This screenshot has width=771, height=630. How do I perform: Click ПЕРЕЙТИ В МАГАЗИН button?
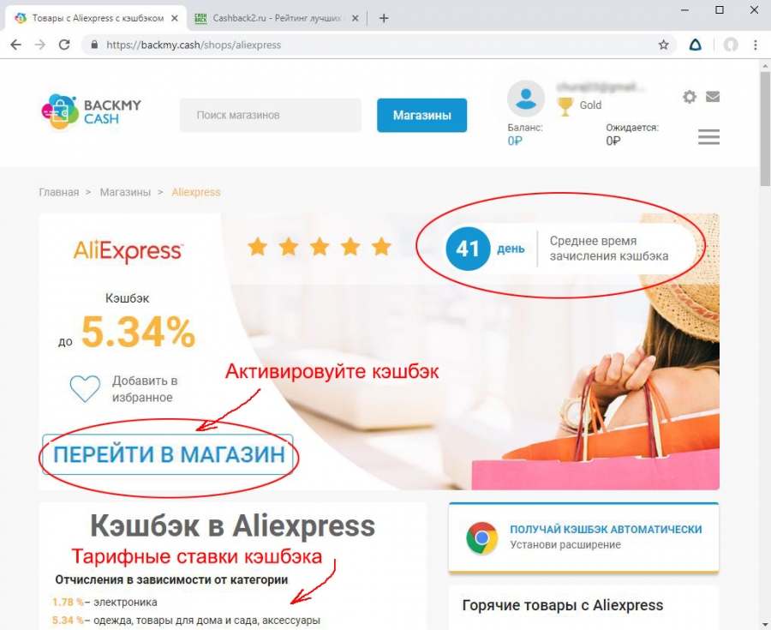point(168,454)
